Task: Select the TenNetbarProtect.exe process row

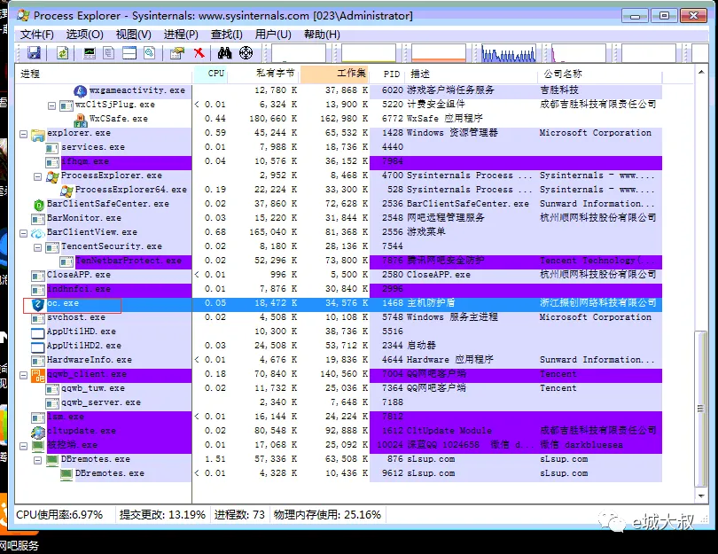Action: [x=339, y=261]
